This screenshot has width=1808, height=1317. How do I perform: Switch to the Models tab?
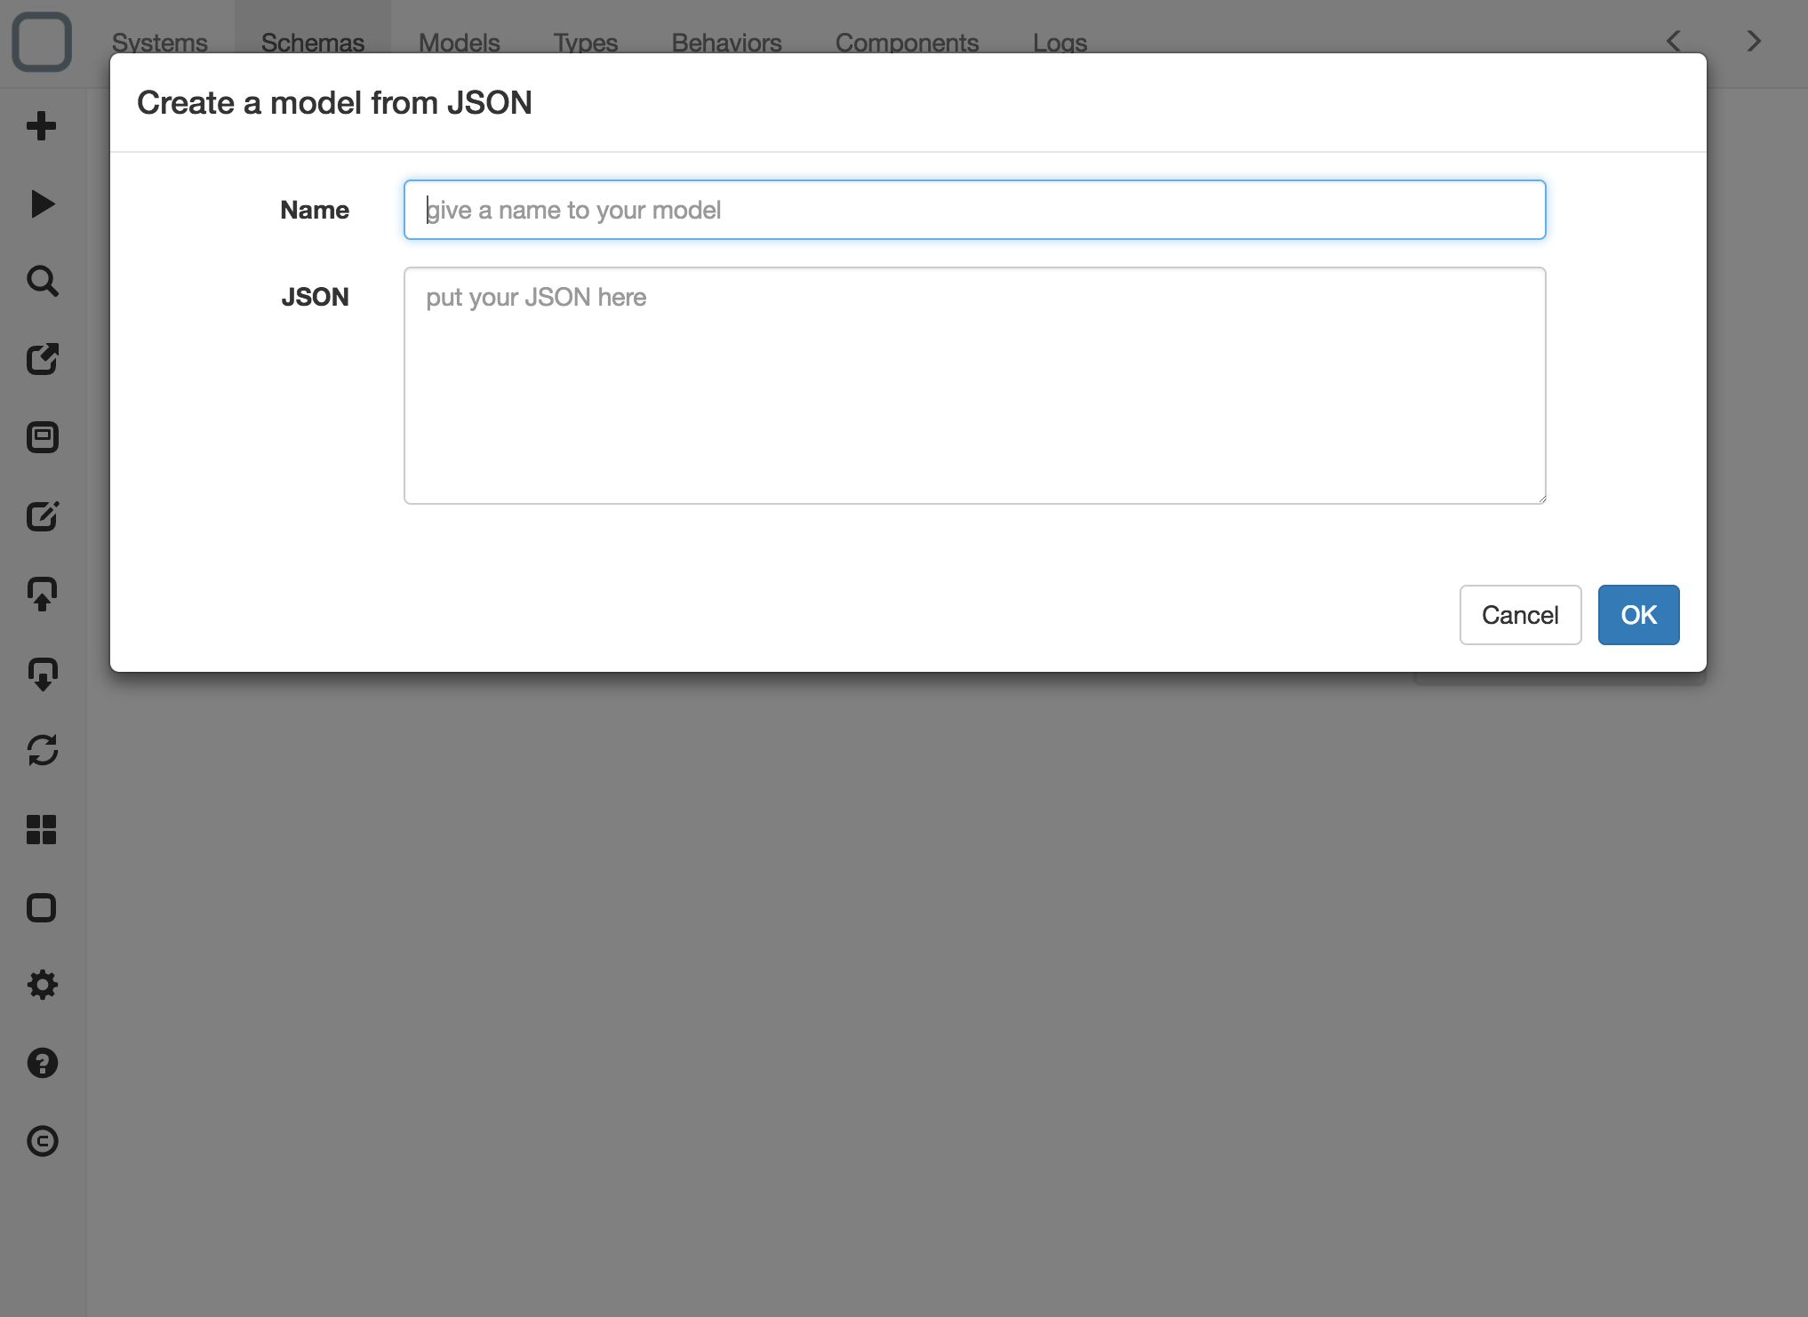[x=460, y=43]
